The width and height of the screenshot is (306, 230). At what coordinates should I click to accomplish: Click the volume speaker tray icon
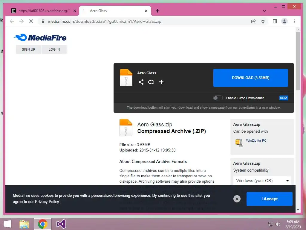(x=278, y=224)
